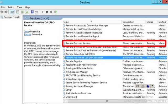Viewport: 168px width, 104px height.
Task: Click Disabled startup type of Smart Card
Action: pos(163,97)
